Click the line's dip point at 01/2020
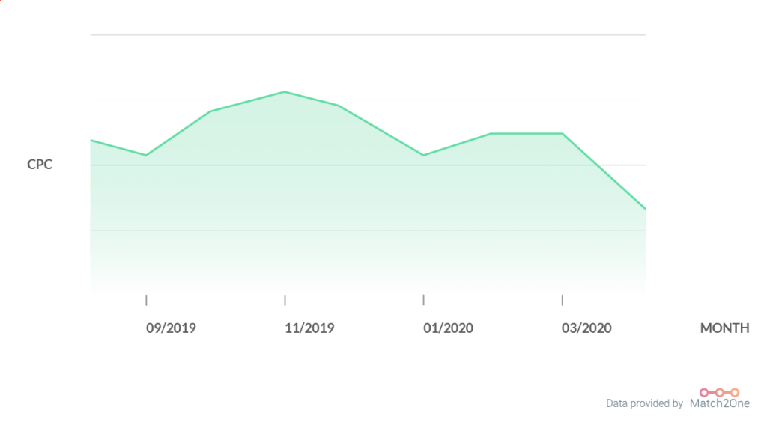The height and width of the screenshot is (422, 767). click(x=423, y=155)
